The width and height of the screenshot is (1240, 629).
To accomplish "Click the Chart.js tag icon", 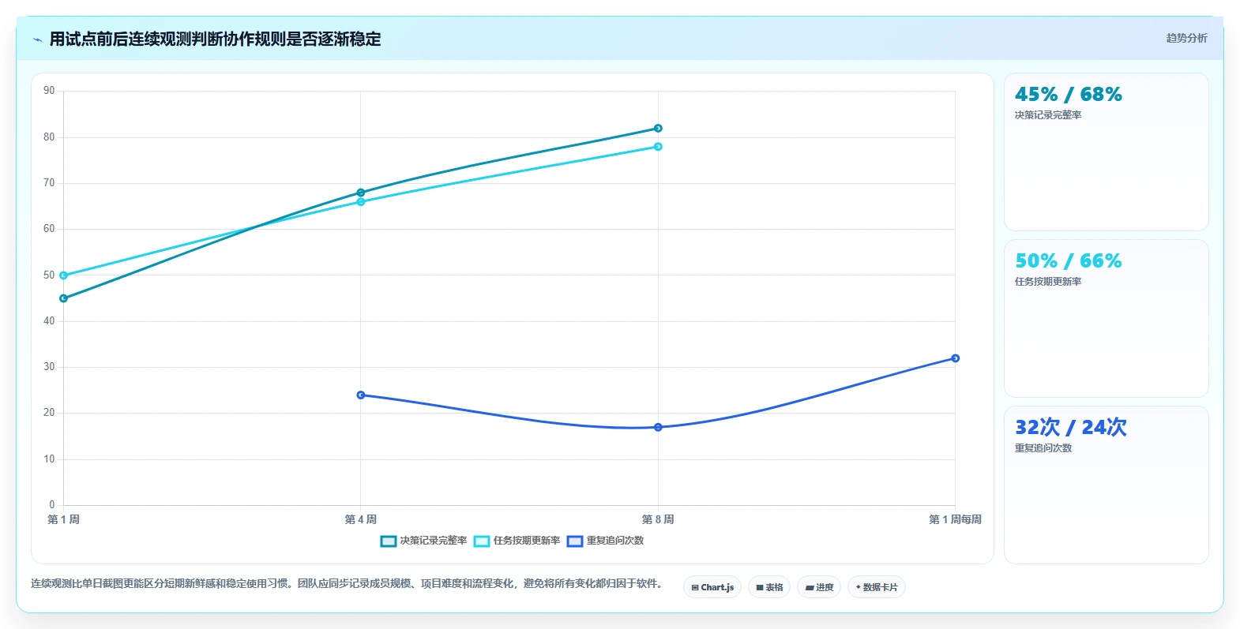I will click(x=695, y=588).
